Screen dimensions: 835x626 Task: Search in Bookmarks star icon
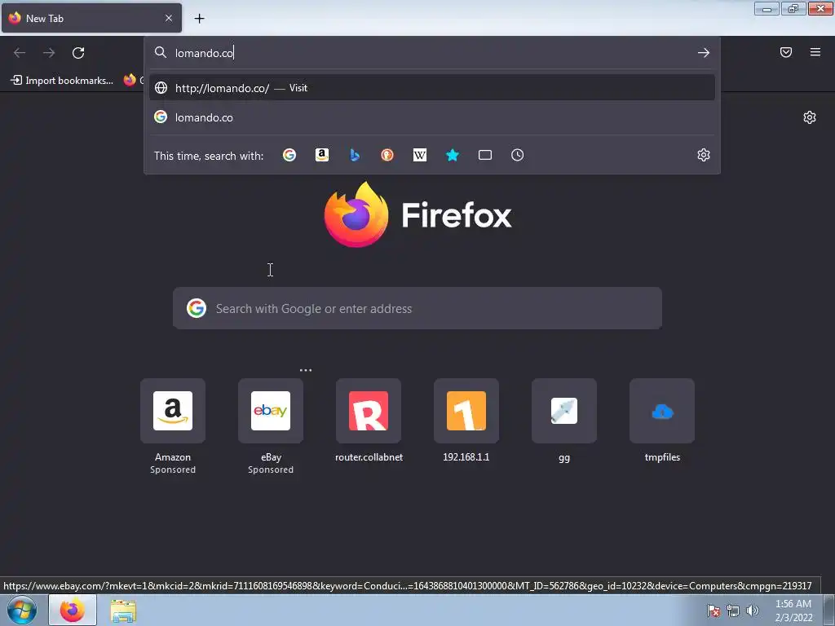point(452,155)
